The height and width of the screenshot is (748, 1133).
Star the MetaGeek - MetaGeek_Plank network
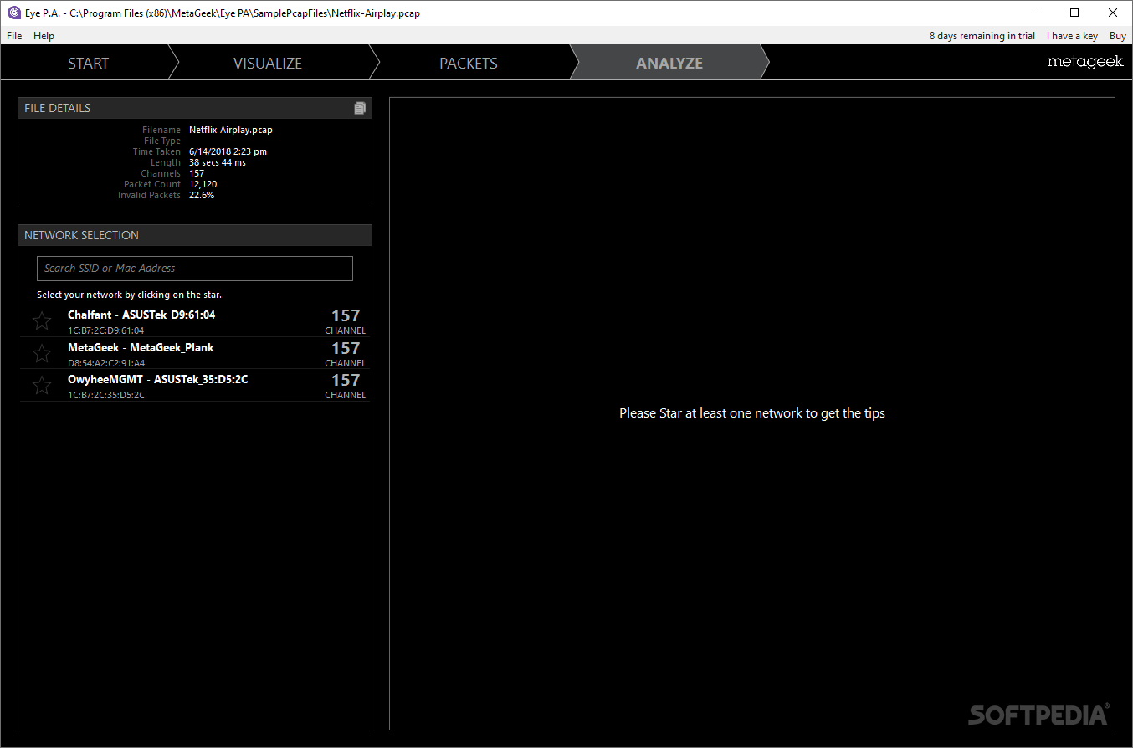tap(42, 354)
